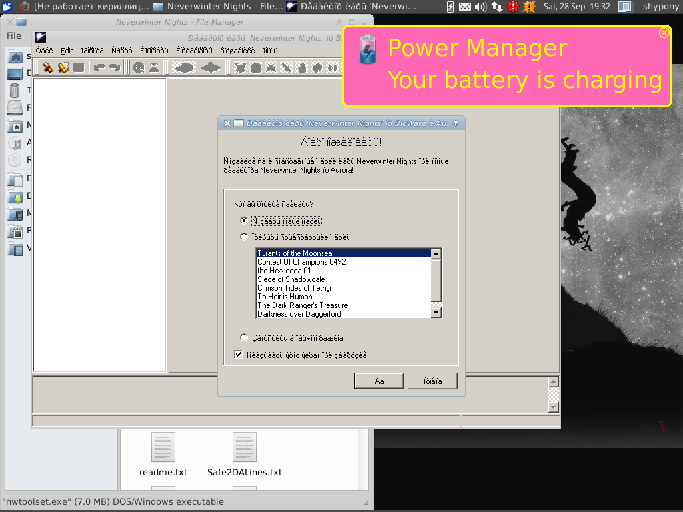The image size is (683, 512).
Task: Select 'Darkness over Daggerford' in the list
Action: pos(344,315)
